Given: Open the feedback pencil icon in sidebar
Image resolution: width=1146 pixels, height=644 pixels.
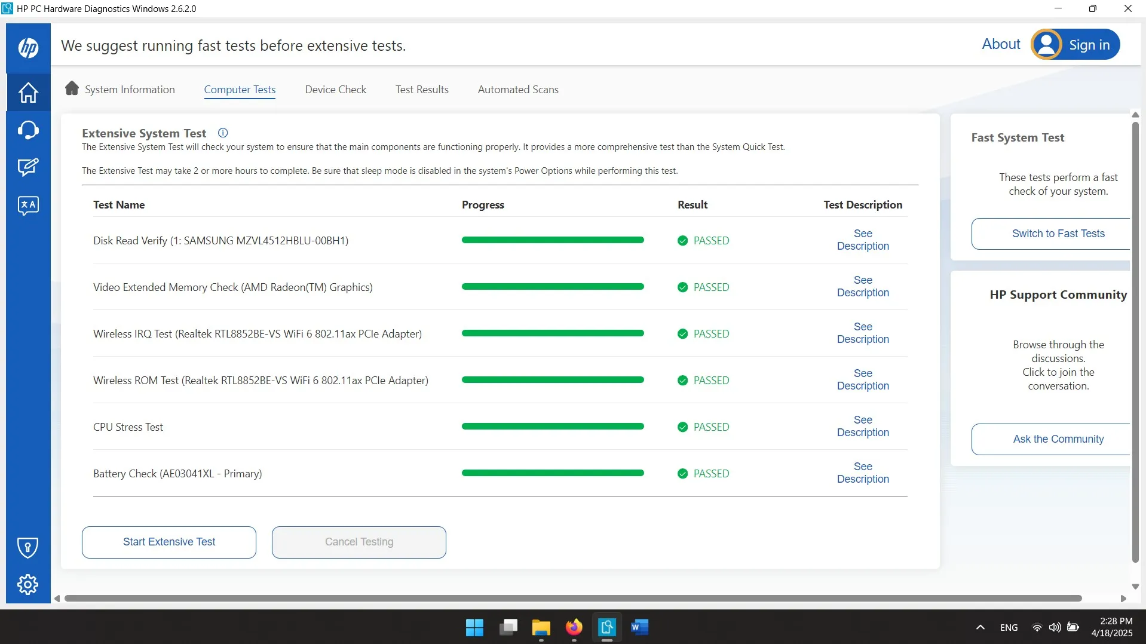Looking at the screenshot, I should pos(28,167).
